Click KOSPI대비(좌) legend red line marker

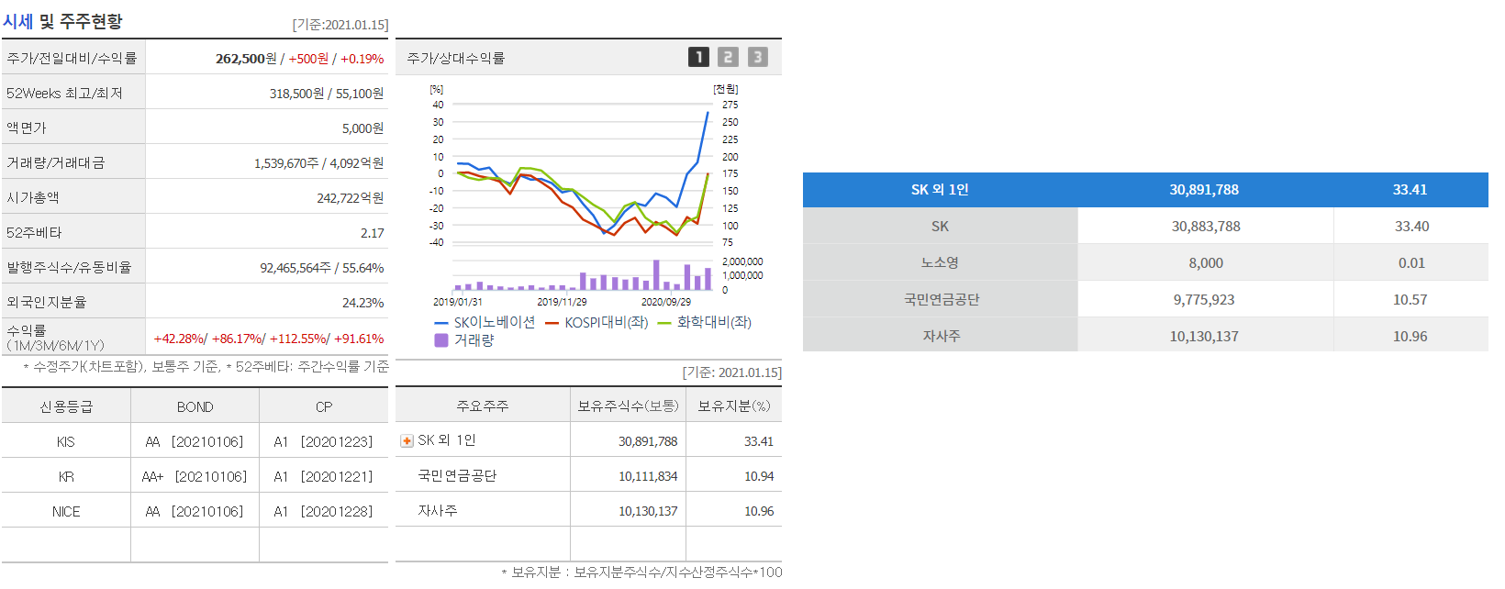click(x=552, y=323)
